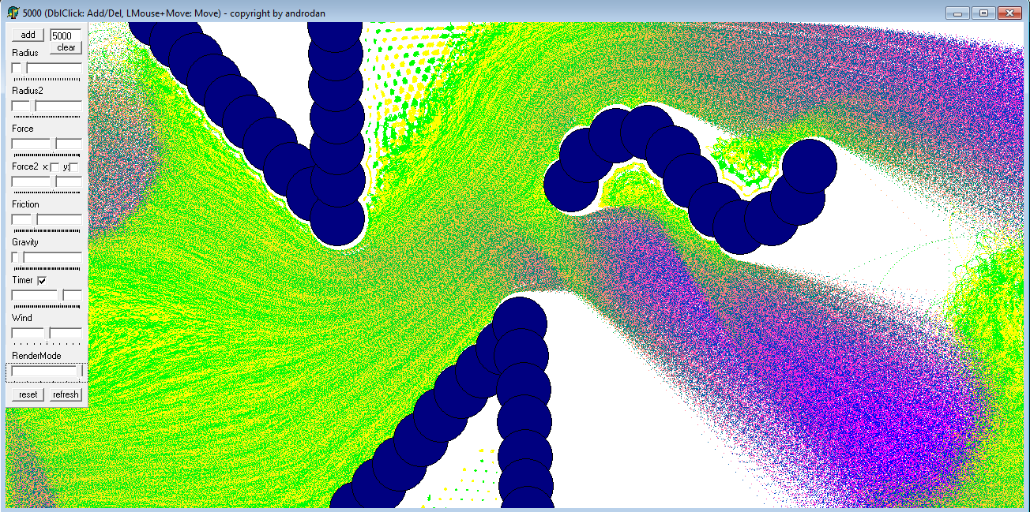Click the Force label
This screenshot has height=512, width=1030.
tap(23, 129)
